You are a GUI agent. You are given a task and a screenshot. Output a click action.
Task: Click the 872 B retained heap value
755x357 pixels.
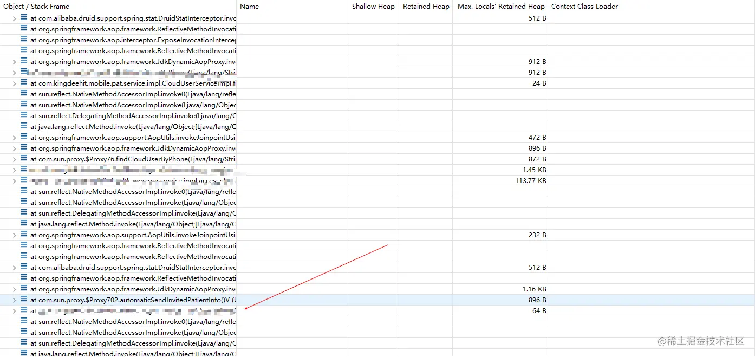click(x=537, y=159)
